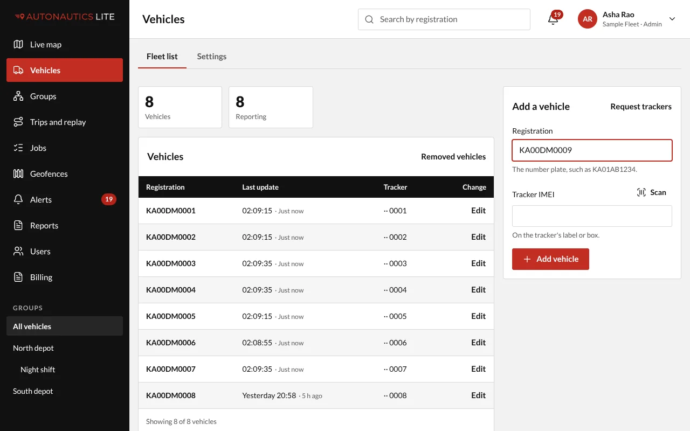The height and width of the screenshot is (431, 690).
Task: Click the Jobs checklist icon
Action: (18, 148)
